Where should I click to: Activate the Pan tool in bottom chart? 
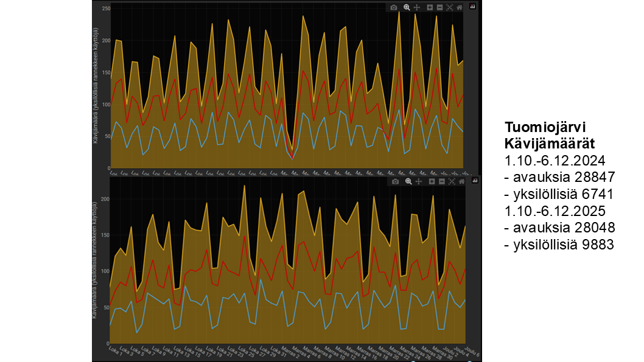[418, 181]
